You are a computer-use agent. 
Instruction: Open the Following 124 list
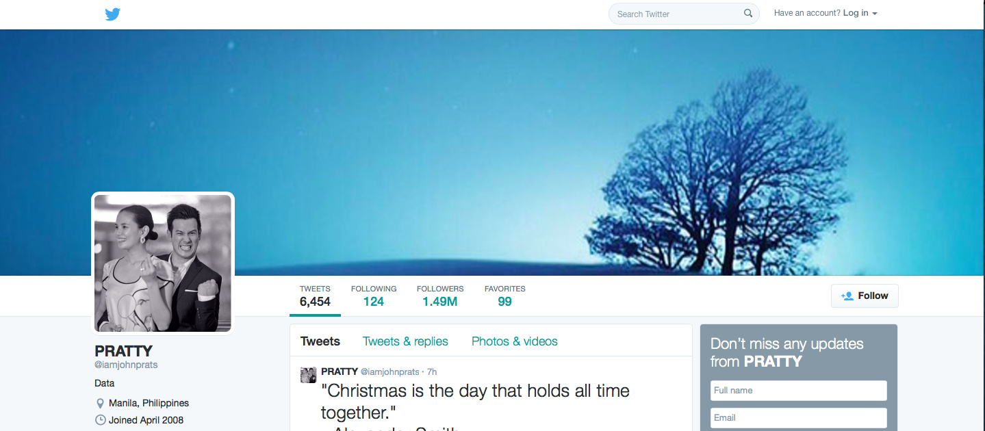374,296
